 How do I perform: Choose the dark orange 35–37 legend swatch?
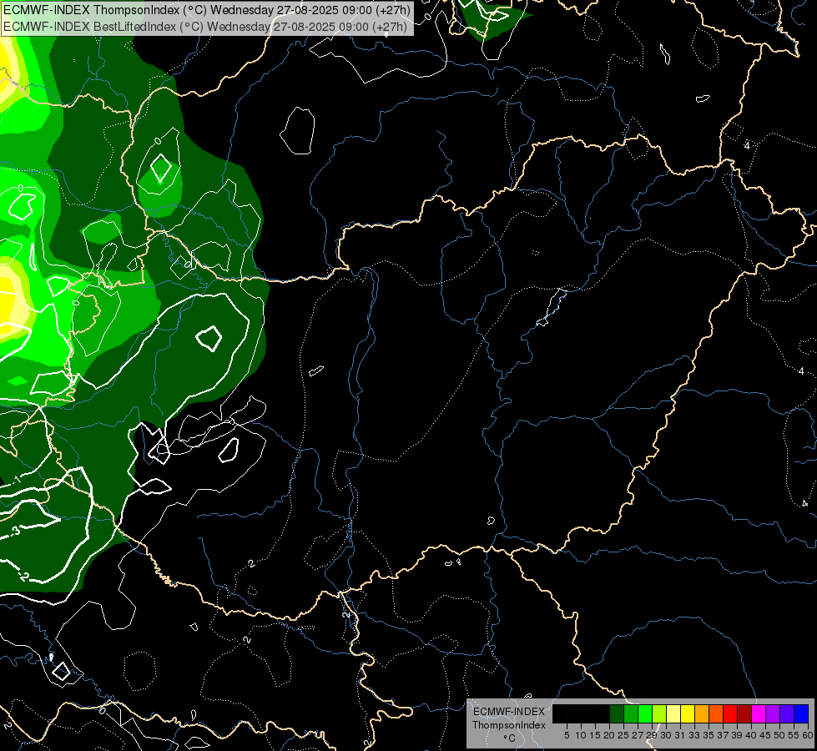716,713
